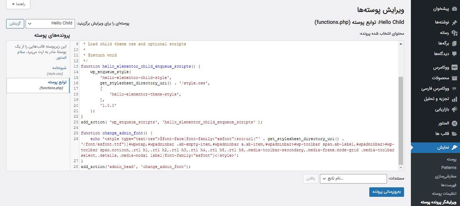Expand the راهنما help tab

click(18, 4)
